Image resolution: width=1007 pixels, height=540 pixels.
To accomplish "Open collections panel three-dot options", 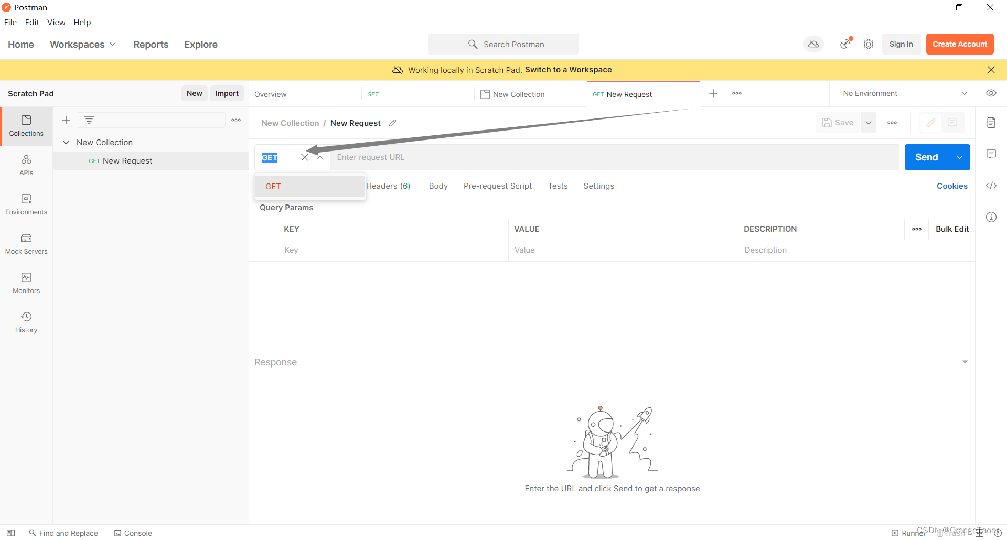I will pos(236,120).
